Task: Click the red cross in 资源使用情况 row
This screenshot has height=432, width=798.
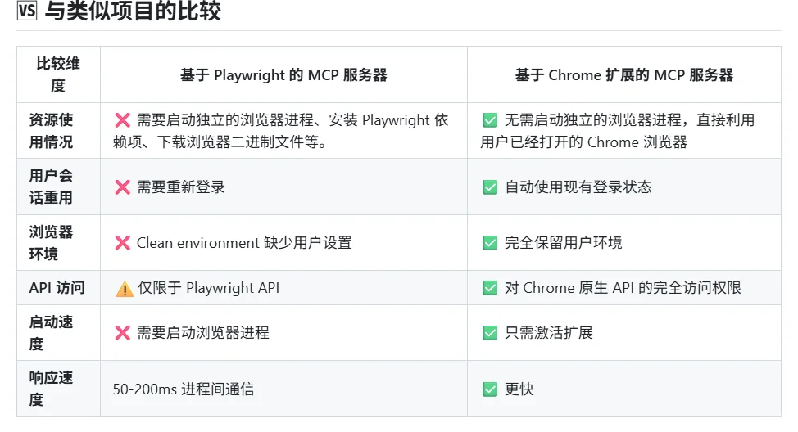Action: coord(123,120)
